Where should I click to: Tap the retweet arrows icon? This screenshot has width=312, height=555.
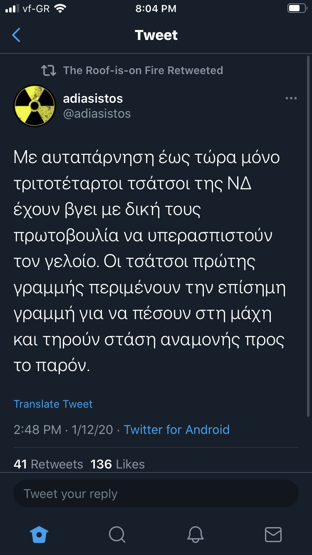[49, 71]
